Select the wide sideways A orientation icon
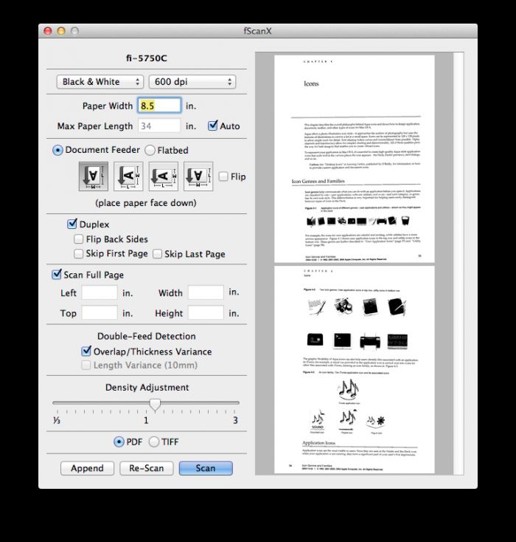Screen dimensions: 516x542 (x=163, y=176)
